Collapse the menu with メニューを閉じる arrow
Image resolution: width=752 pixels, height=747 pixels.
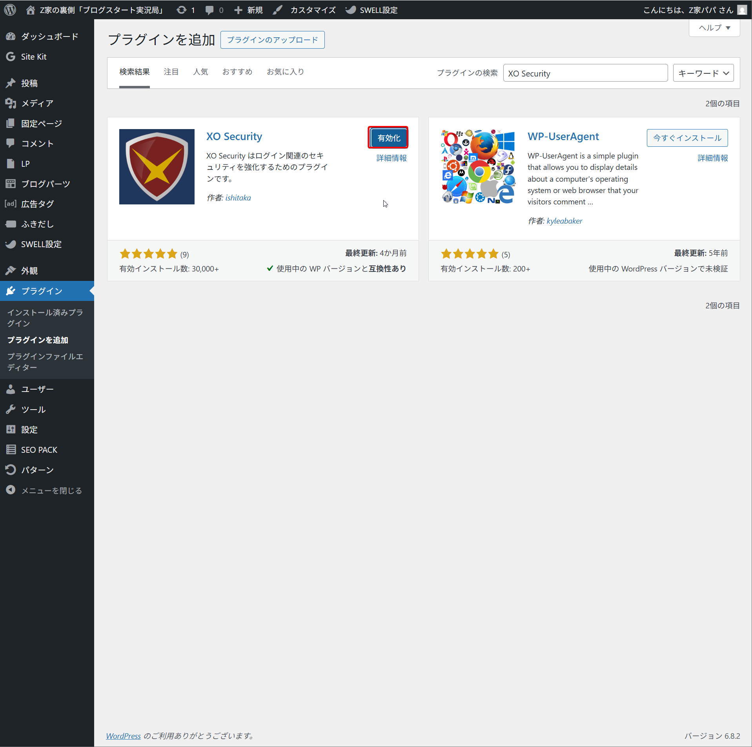pyautogui.click(x=11, y=490)
